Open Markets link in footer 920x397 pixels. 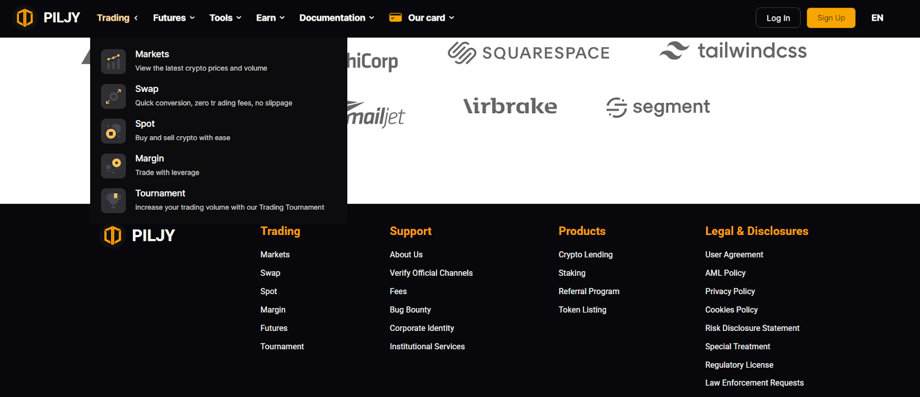pyautogui.click(x=275, y=255)
